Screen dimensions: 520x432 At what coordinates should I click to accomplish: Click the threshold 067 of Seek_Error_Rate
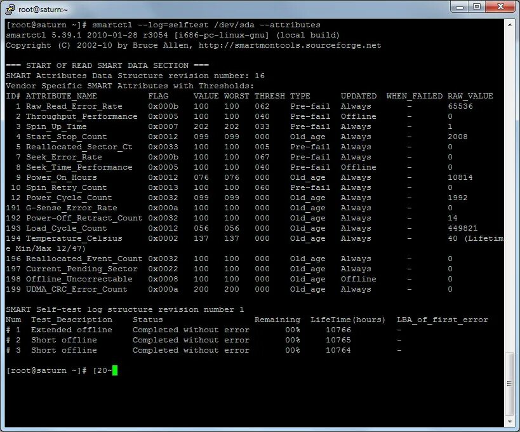tap(262, 158)
